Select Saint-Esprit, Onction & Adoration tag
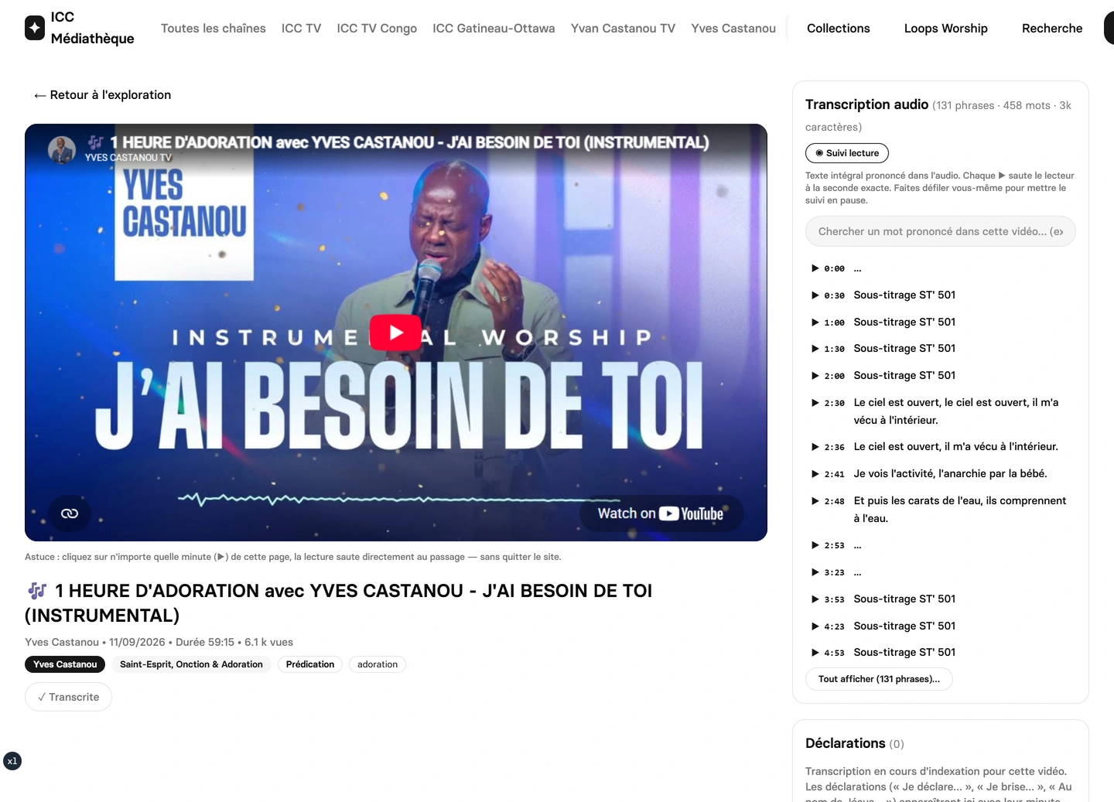This screenshot has width=1114, height=802. [x=191, y=664]
